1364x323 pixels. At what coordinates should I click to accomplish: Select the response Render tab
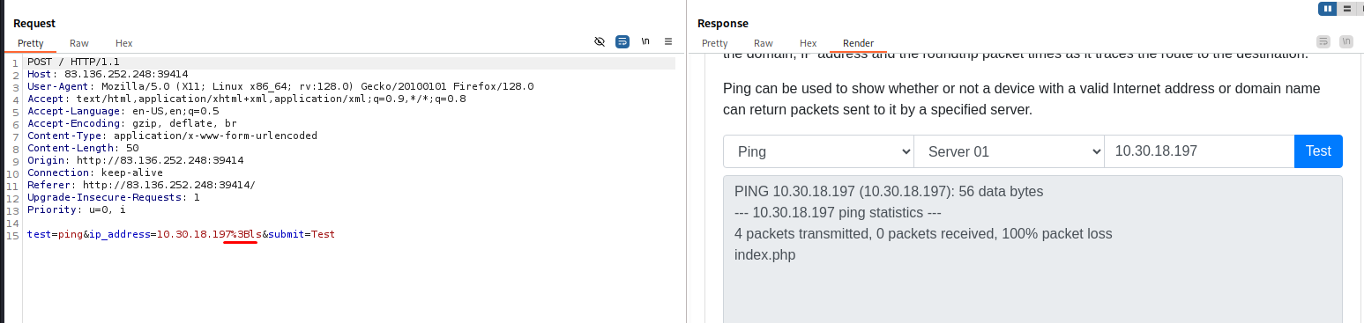pyautogui.click(x=858, y=43)
